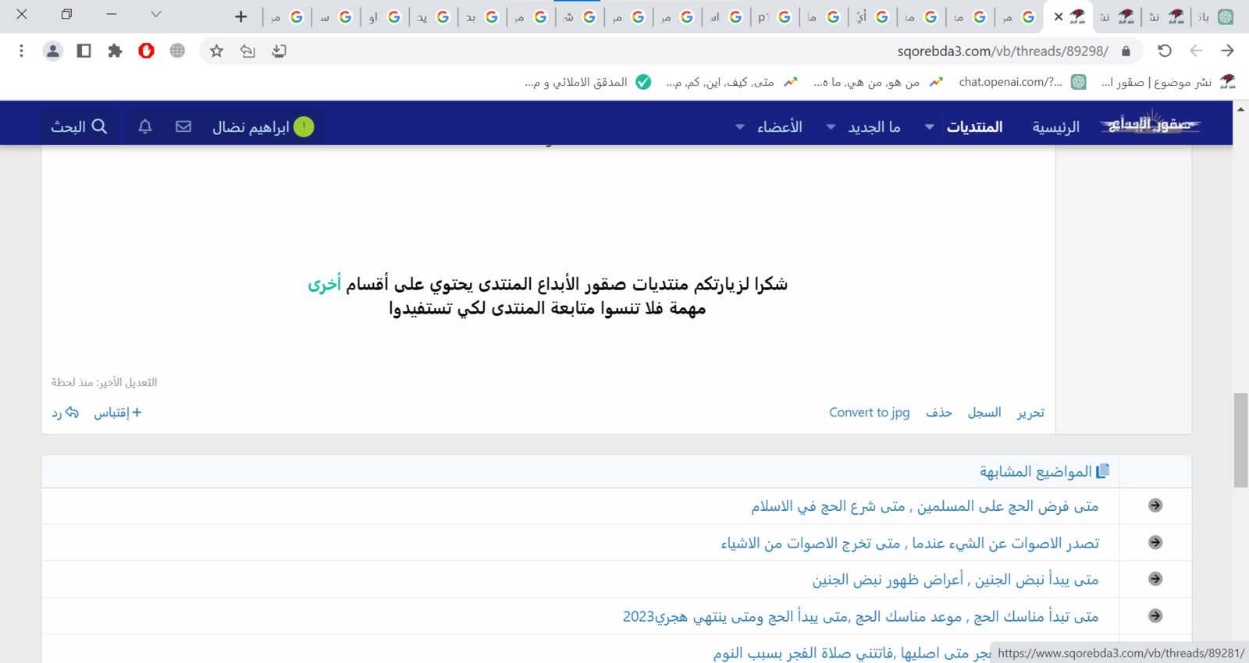View site information via the lock icon
The width and height of the screenshot is (1249, 663).
click(x=1126, y=51)
